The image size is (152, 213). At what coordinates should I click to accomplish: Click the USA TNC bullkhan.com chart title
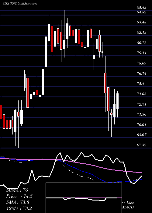[20, 4]
